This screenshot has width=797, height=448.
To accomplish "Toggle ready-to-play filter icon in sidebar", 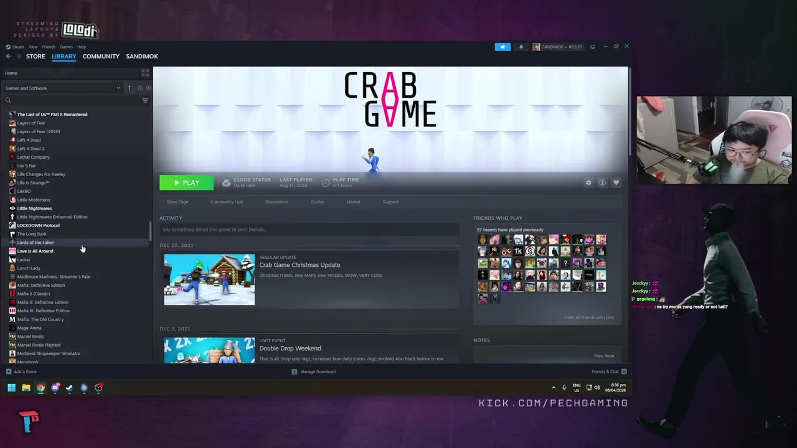I will point(148,88).
